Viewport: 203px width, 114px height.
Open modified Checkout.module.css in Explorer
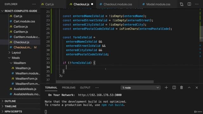pyautogui.click(x=23, y=47)
